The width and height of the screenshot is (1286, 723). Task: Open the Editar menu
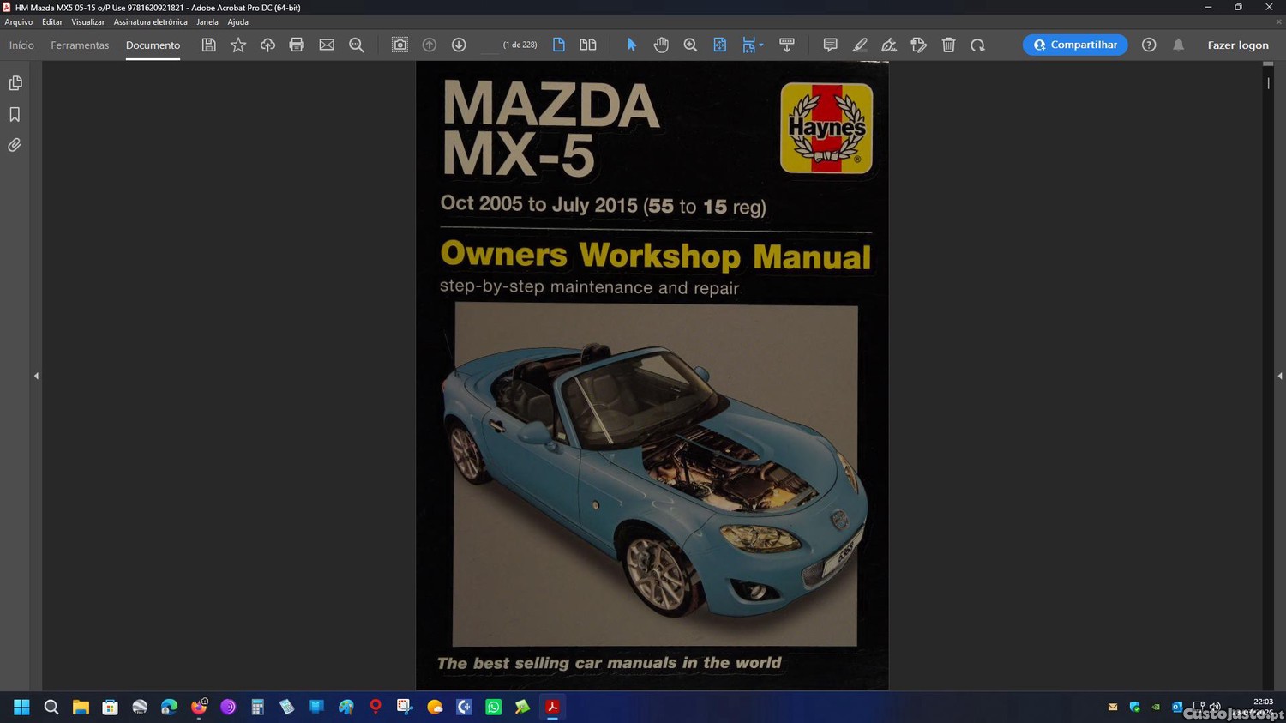pyautogui.click(x=52, y=21)
